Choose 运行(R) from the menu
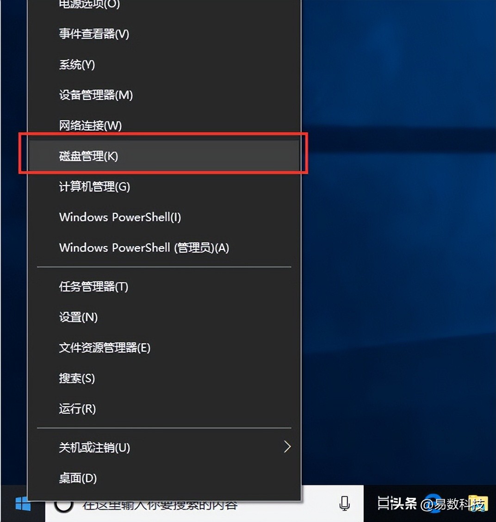496x522 pixels. 77,409
